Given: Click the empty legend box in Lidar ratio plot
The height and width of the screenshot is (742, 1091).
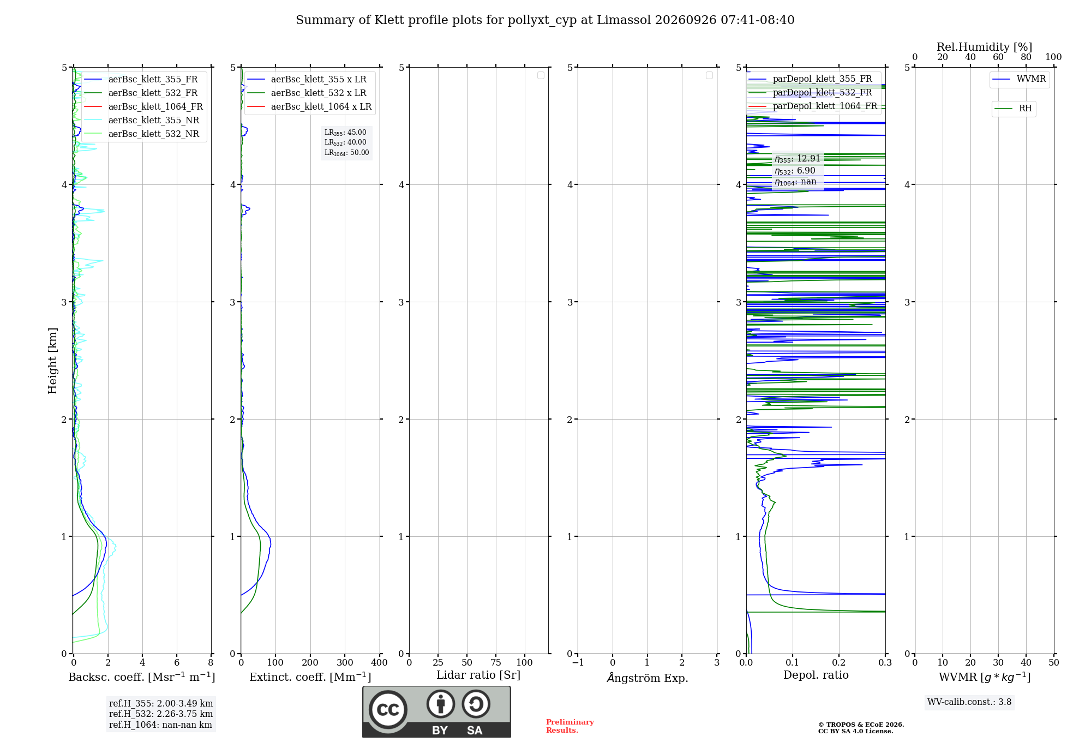Looking at the screenshot, I should [541, 75].
